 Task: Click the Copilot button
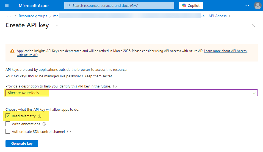(191, 5)
